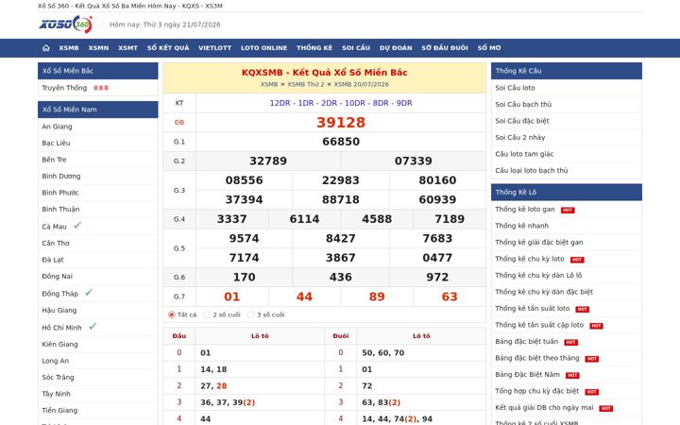Click the XSMB Thứ 2 breadcrumb link
Screen dimensions: 680x425
[x=306, y=84]
